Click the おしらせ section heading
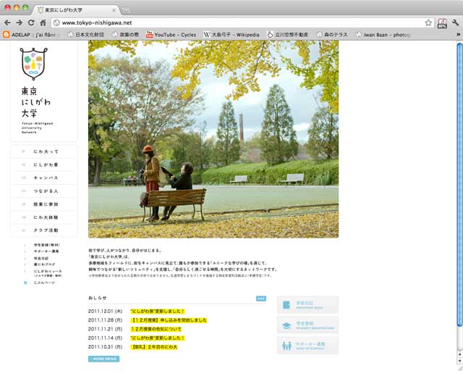 click(98, 298)
